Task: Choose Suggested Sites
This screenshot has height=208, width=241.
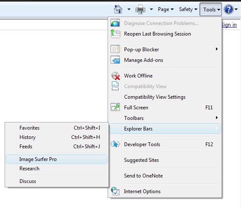Action: [x=165, y=160]
